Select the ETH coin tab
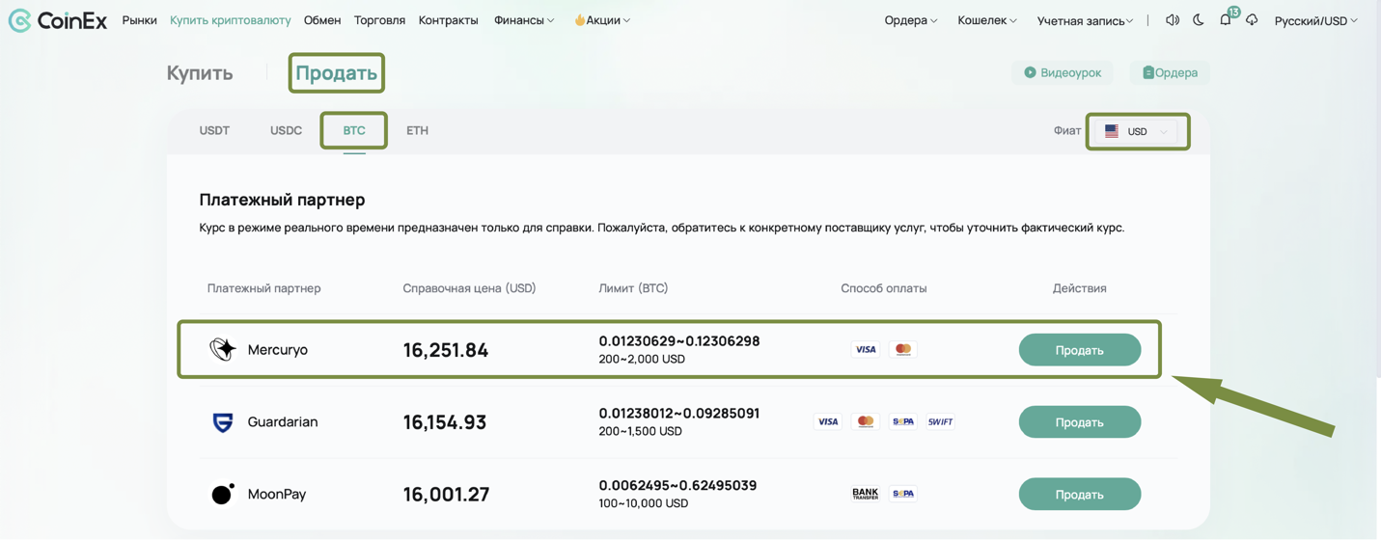This screenshot has width=1381, height=540. tap(417, 130)
